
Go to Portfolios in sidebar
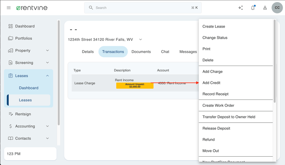point(24,38)
